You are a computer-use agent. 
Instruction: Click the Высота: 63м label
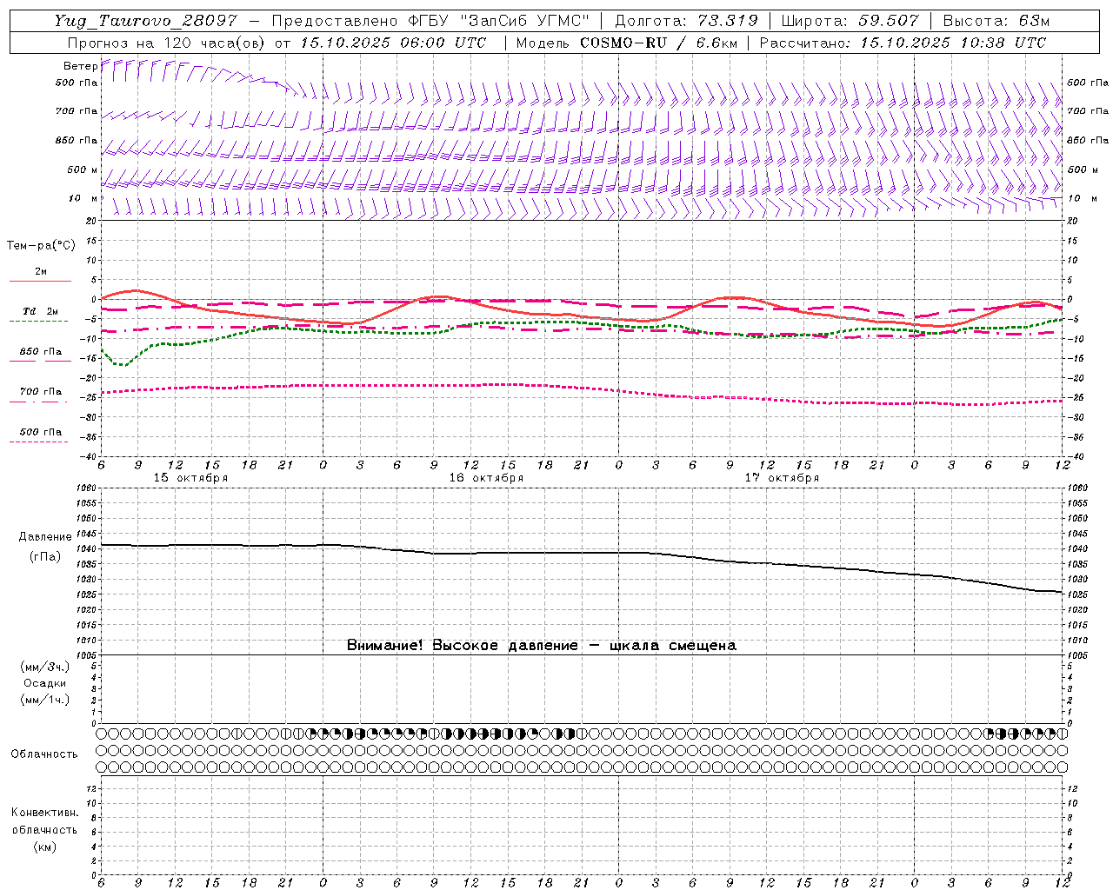tap(995, 21)
